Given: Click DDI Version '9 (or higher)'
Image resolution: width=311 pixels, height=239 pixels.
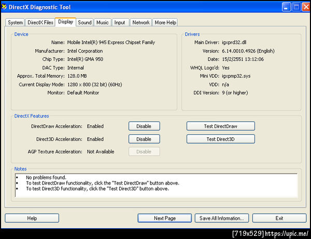Looking at the screenshot, I should point(235,93).
